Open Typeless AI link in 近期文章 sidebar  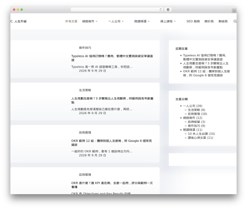[205, 57]
